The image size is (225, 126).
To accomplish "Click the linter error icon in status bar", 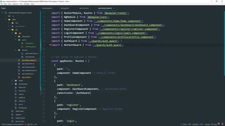I will click(x=26, y=125).
